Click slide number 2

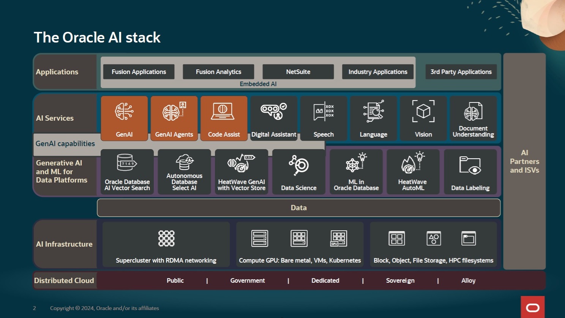pos(34,308)
